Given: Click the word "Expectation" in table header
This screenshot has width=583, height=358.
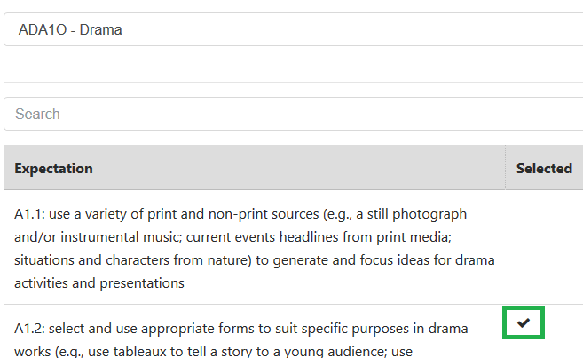Looking at the screenshot, I should point(53,169).
